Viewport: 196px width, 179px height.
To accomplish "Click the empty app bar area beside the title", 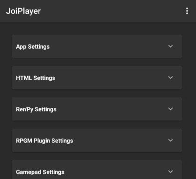I will point(112,11).
